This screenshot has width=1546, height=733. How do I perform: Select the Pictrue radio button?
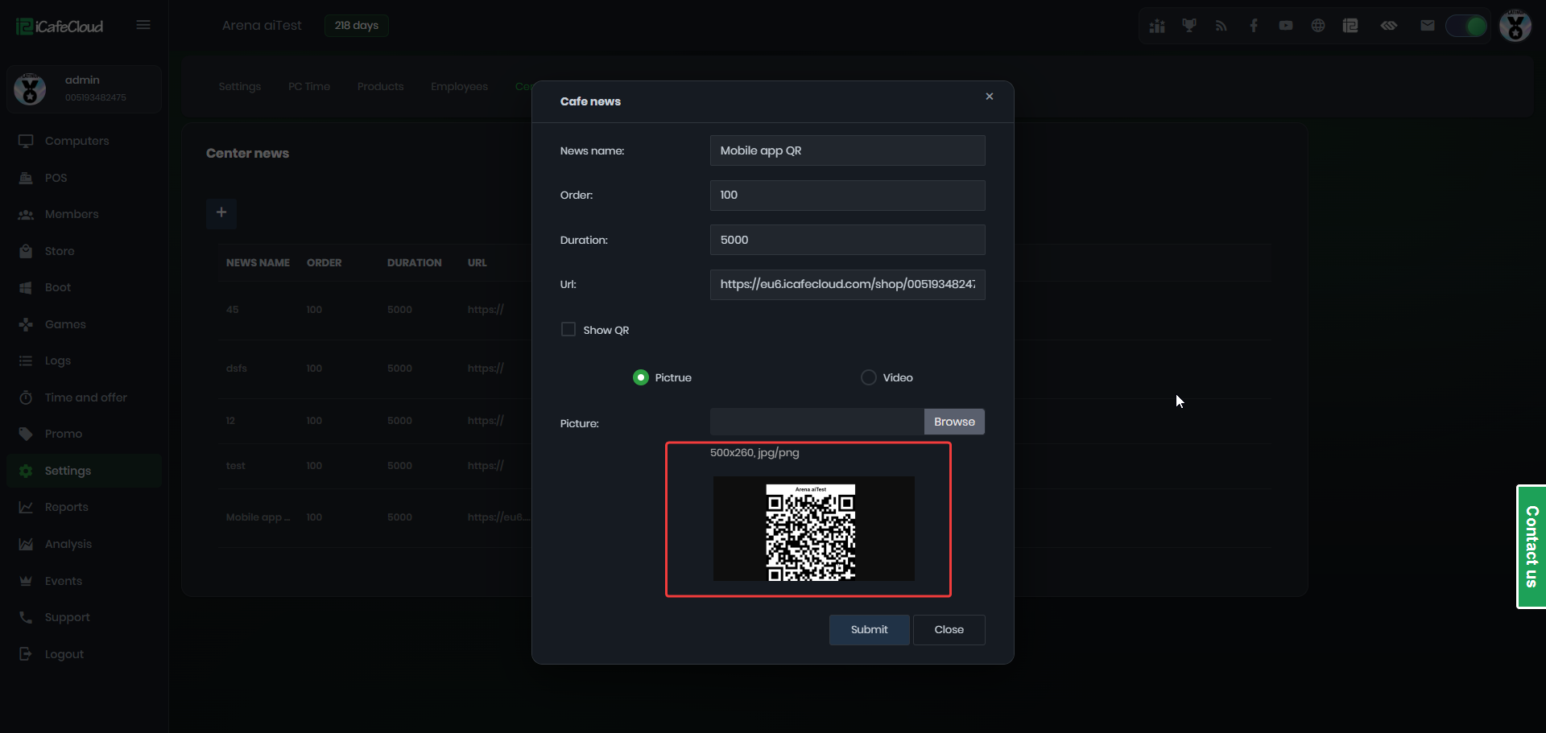[x=641, y=377]
